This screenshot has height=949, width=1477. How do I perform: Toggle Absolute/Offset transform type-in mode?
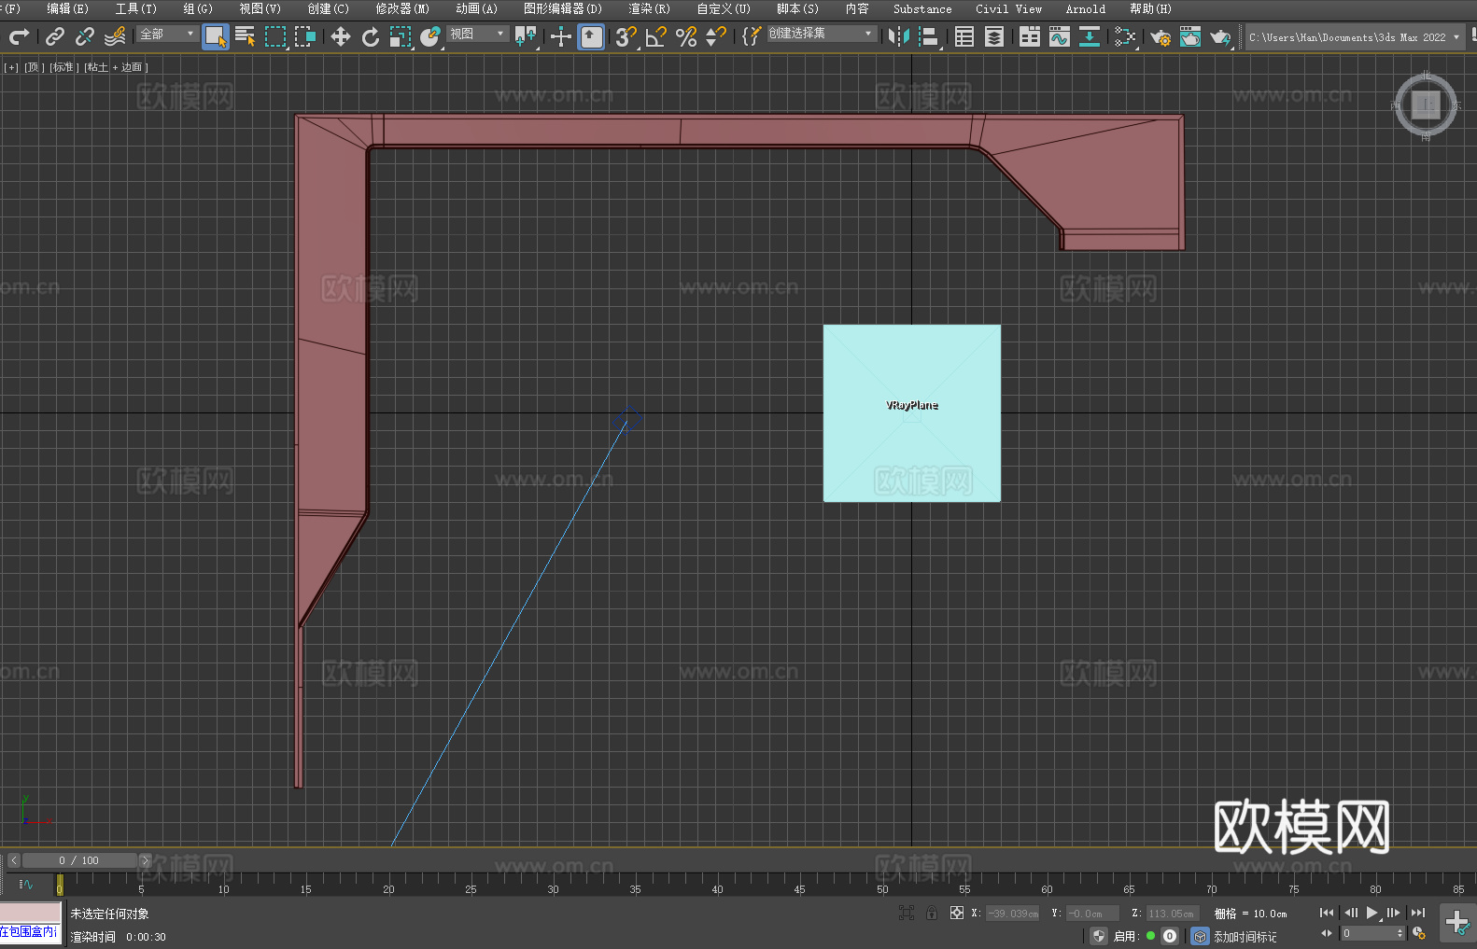point(957,913)
